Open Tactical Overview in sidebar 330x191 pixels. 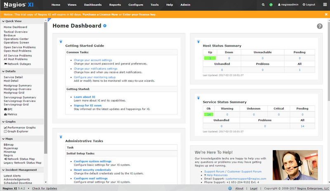point(16,32)
